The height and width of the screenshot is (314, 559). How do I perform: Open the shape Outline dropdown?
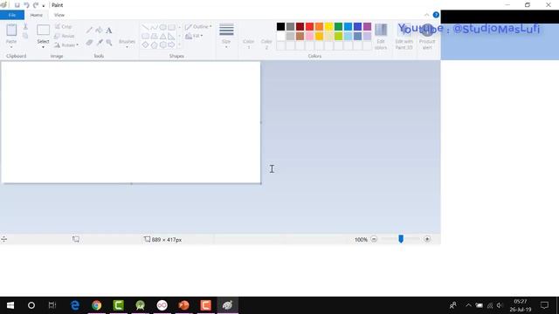pos(198,27)
